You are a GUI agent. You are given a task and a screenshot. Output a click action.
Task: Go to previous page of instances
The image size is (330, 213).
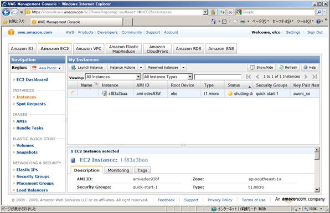tap(257, 77)
